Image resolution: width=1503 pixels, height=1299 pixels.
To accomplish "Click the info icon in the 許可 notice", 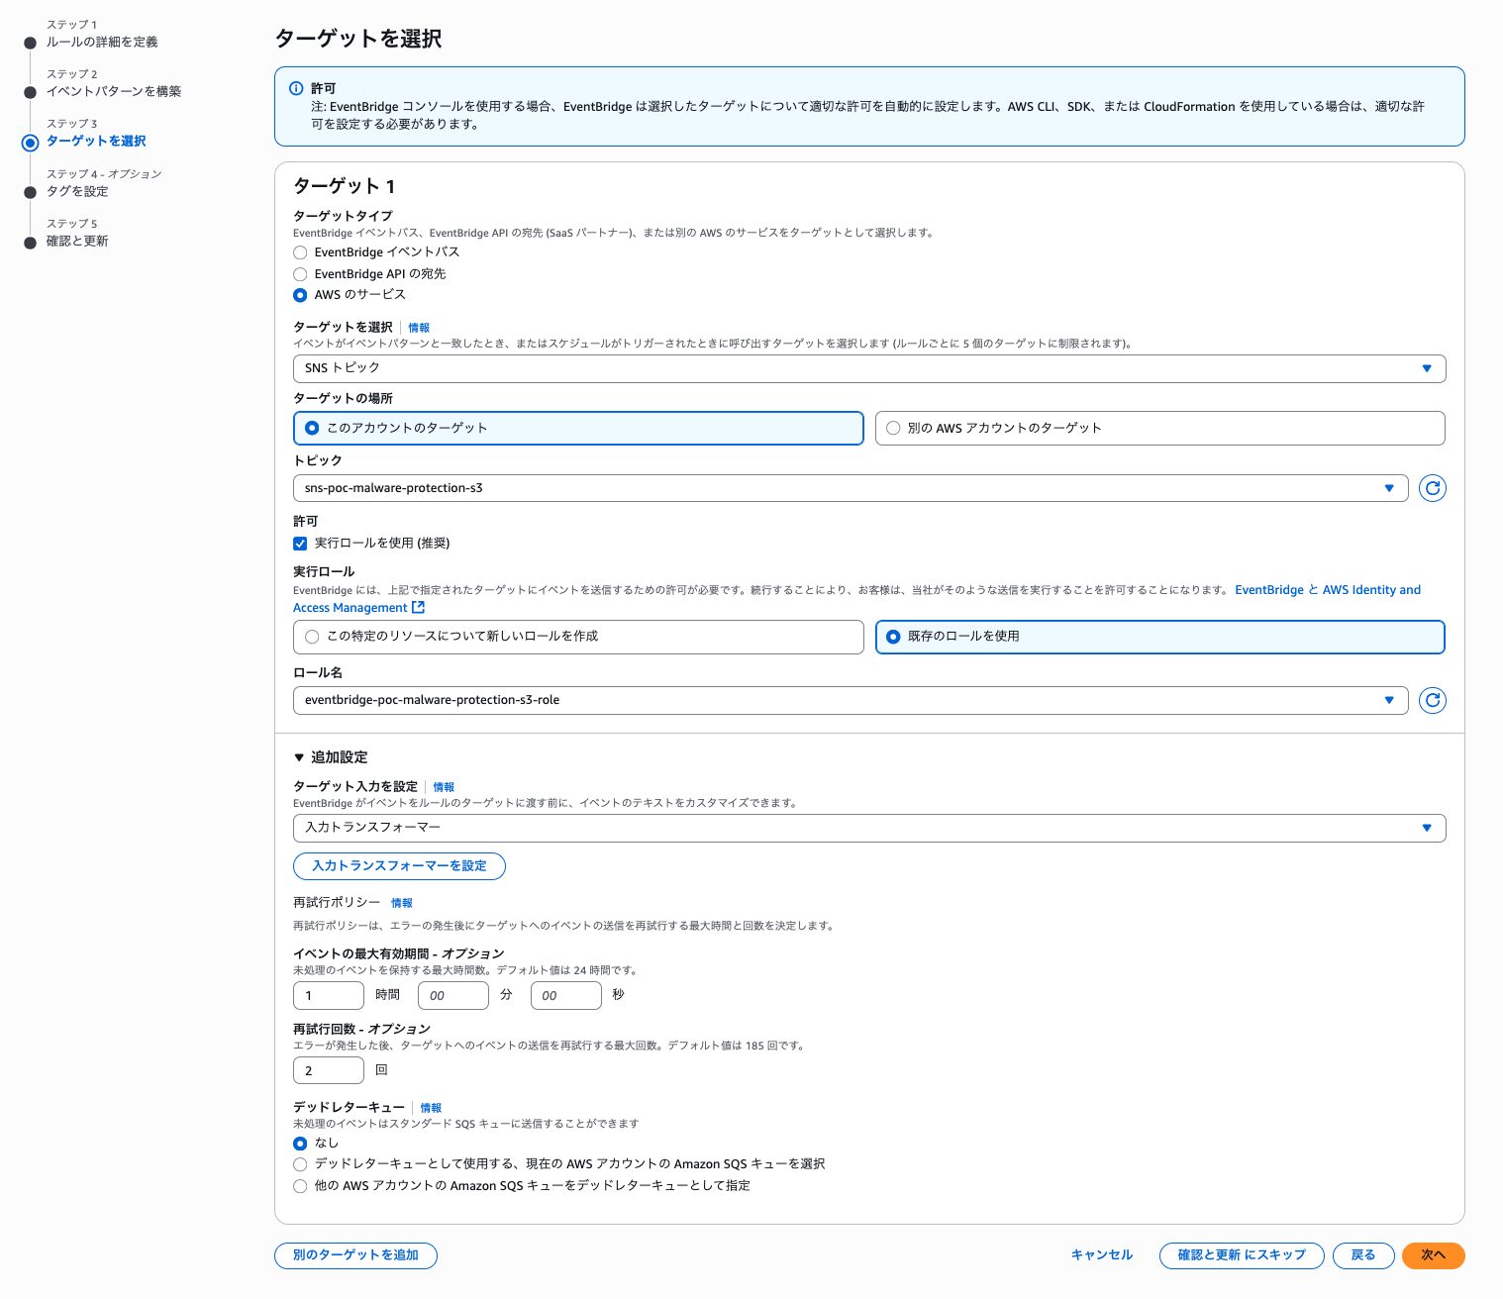I will click(296, 88).
